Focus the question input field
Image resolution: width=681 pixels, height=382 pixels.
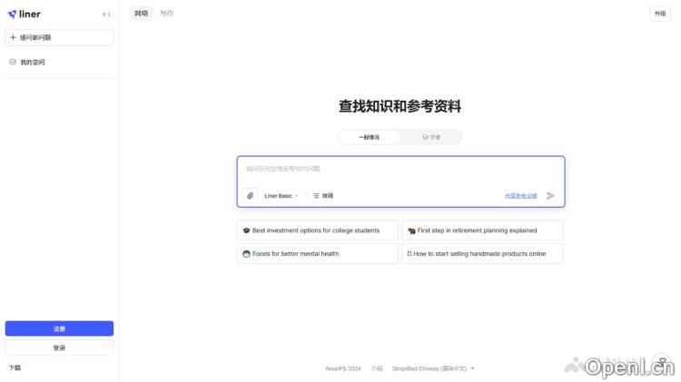coord(400,169)
